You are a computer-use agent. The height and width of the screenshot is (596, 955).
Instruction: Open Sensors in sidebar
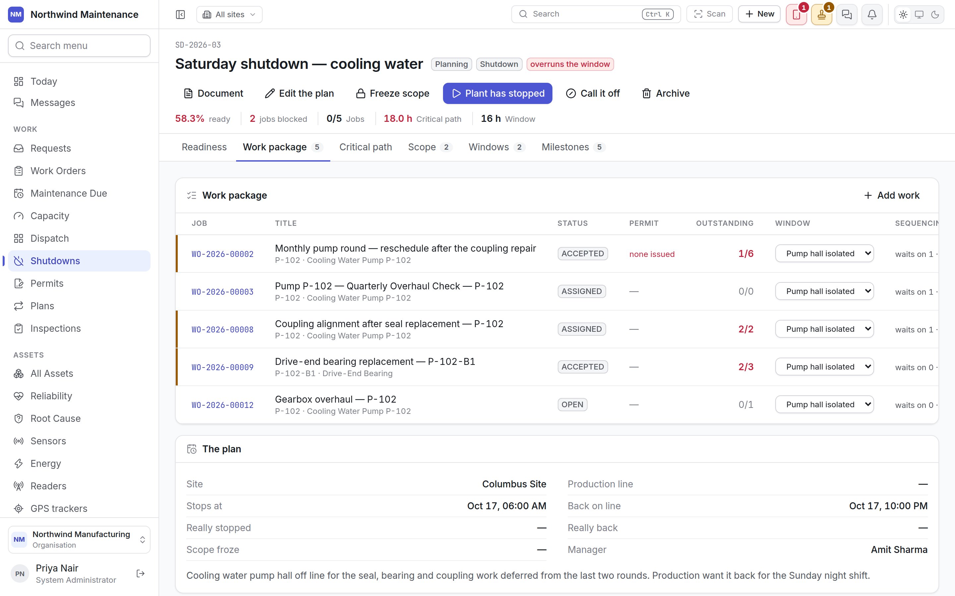[79, 441]
